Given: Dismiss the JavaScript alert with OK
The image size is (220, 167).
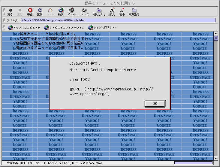Looking at the screenshot, I should pyautogui.click(x=155, y=104).
